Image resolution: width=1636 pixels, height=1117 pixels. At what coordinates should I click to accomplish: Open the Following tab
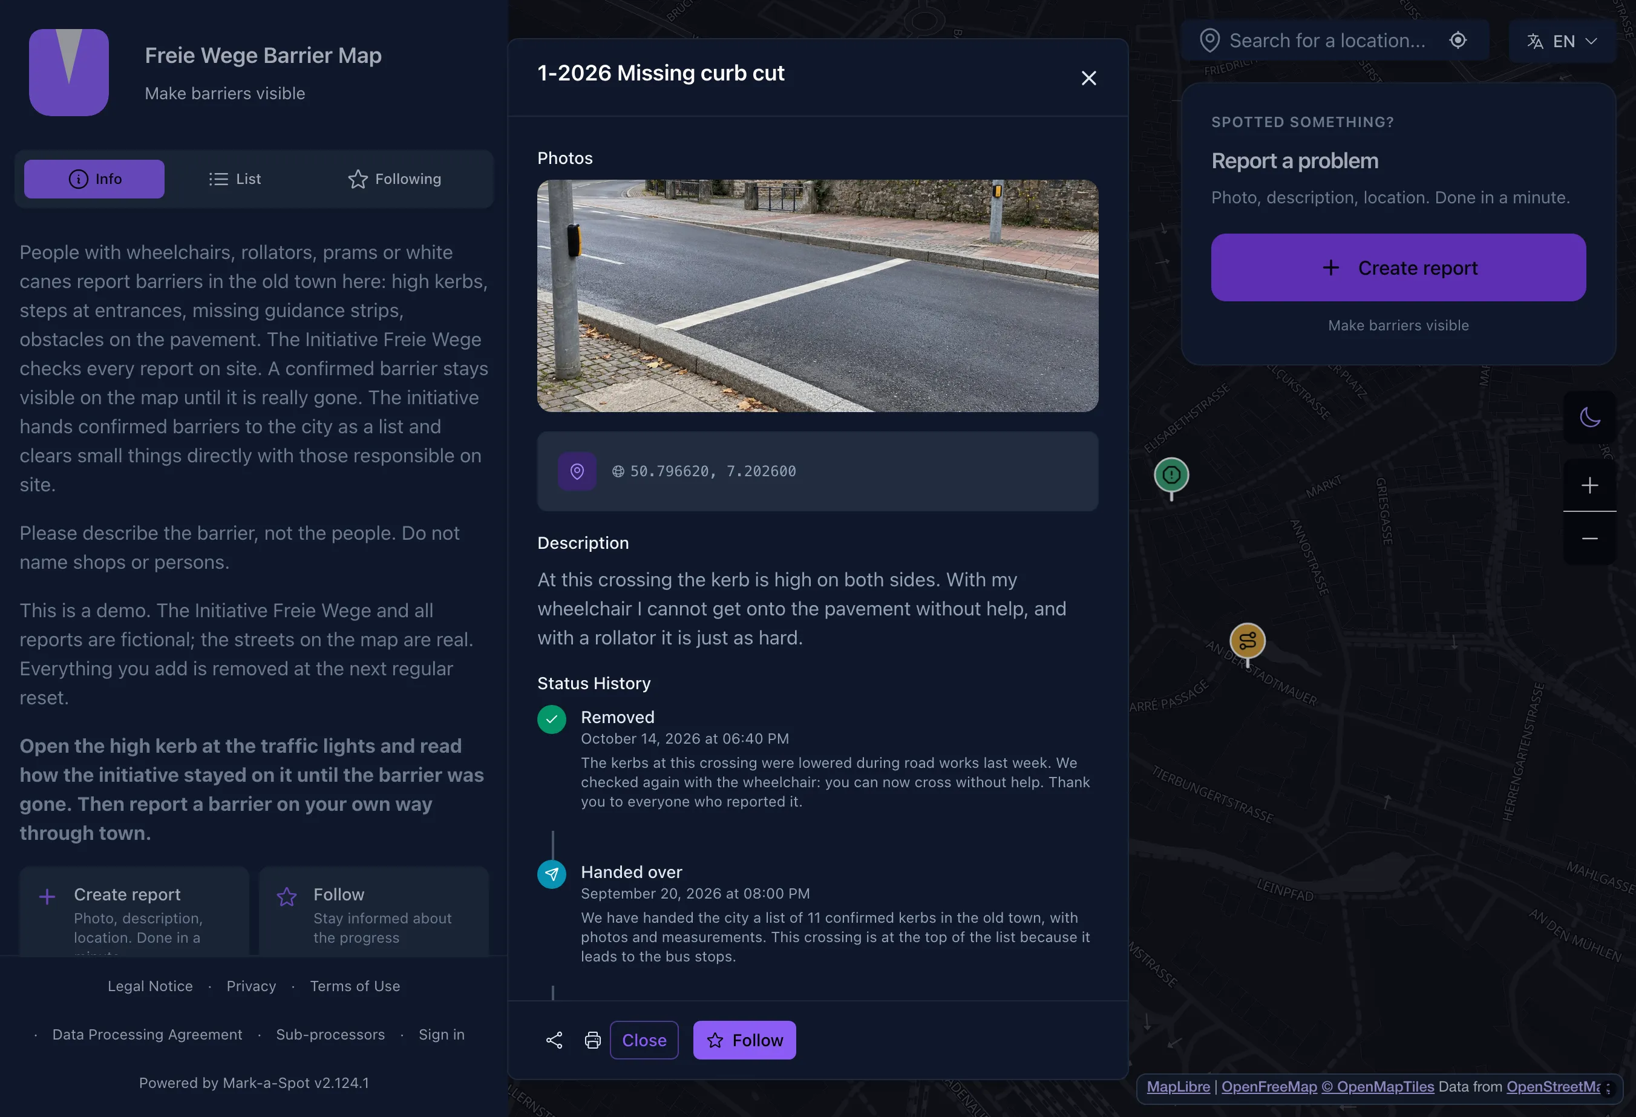point(395,179)
